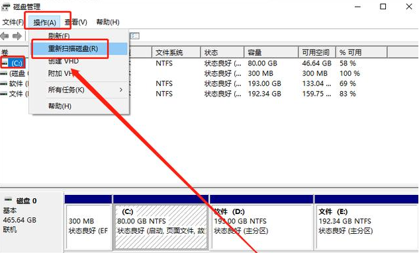Select the (C:) 80.00 GB partition block

tap(161, 226)
